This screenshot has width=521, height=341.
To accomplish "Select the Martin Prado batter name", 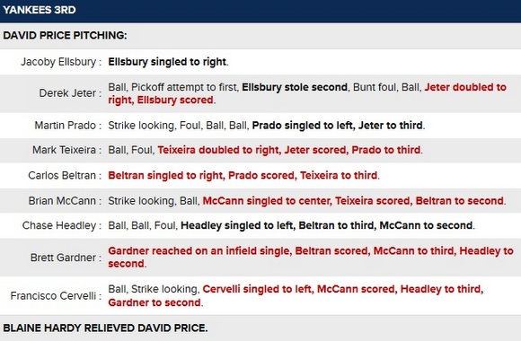I will click(65, 125).
